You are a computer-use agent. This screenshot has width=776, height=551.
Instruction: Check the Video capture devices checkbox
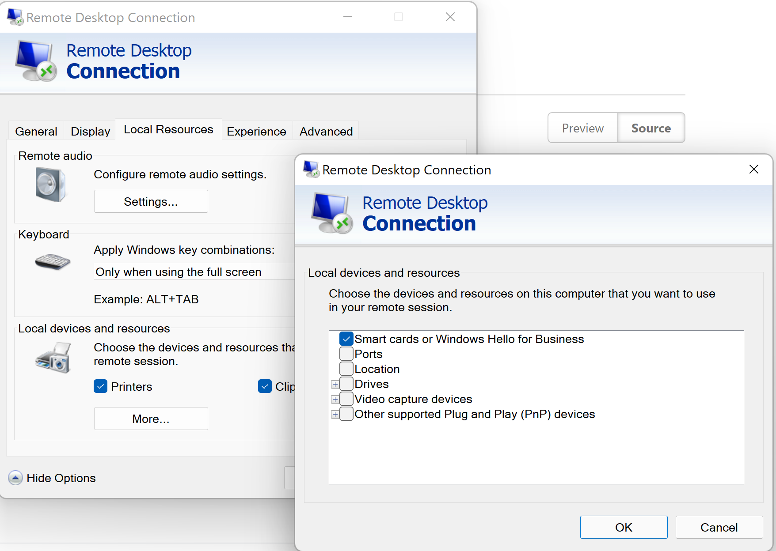point(346,399)
